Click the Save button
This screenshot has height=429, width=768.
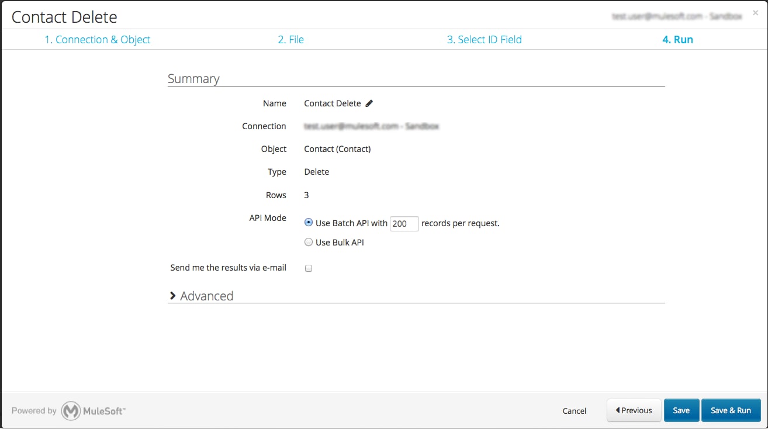click(681, 410)
